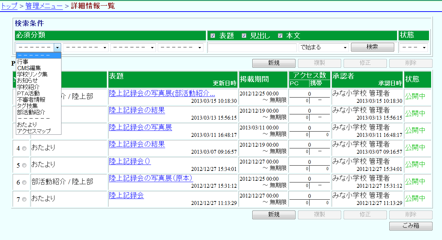The height and width of the screenshot is (240, 442).
Task: Click the bottom 新規 button
Action: coord(274,215)
